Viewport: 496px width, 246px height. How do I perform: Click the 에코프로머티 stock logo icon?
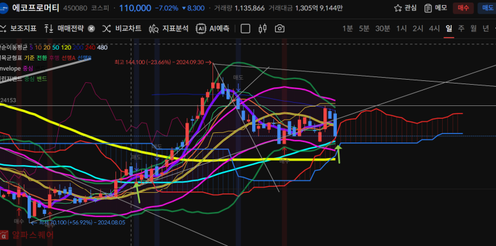pyautogui.click(x=3, y=8)
